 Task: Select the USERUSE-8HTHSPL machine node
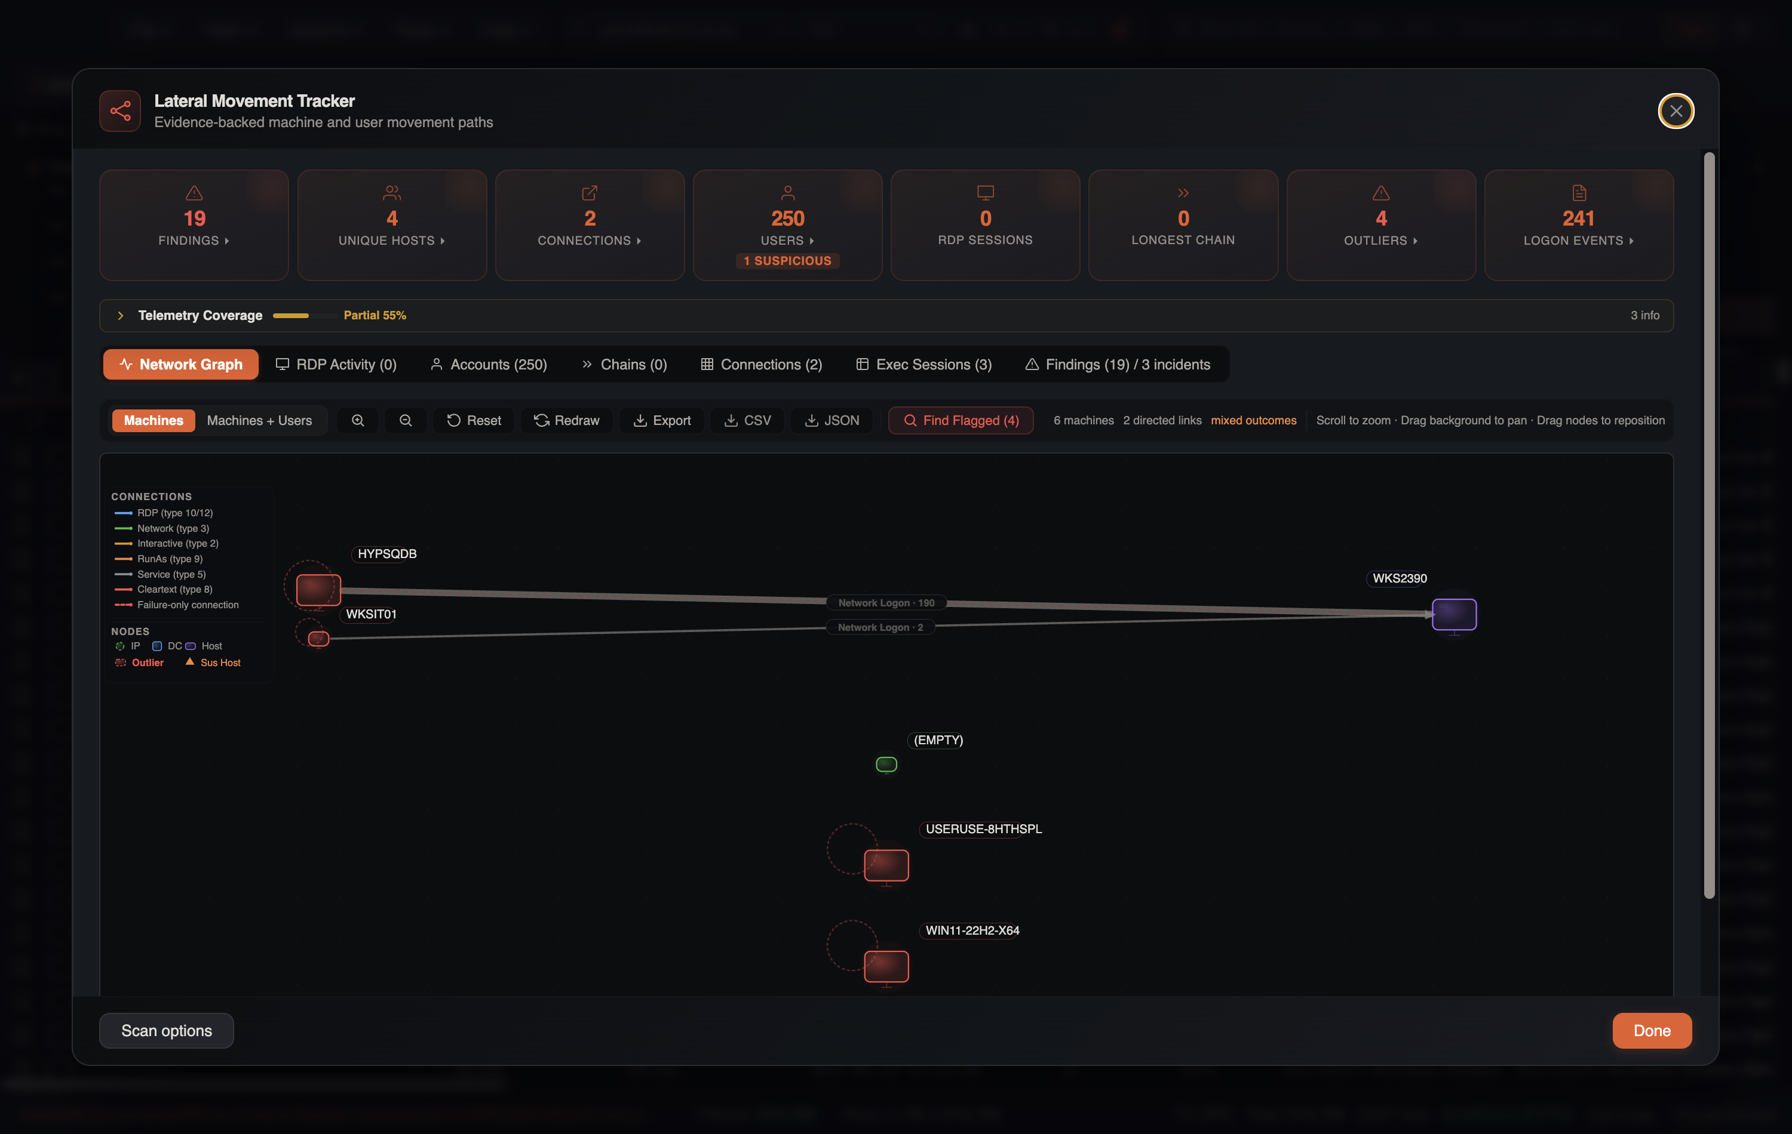[886, 865]
